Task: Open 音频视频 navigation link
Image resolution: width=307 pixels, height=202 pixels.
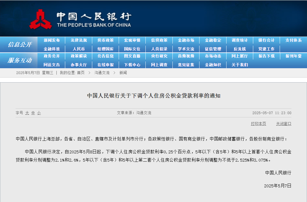Action: 186,56
